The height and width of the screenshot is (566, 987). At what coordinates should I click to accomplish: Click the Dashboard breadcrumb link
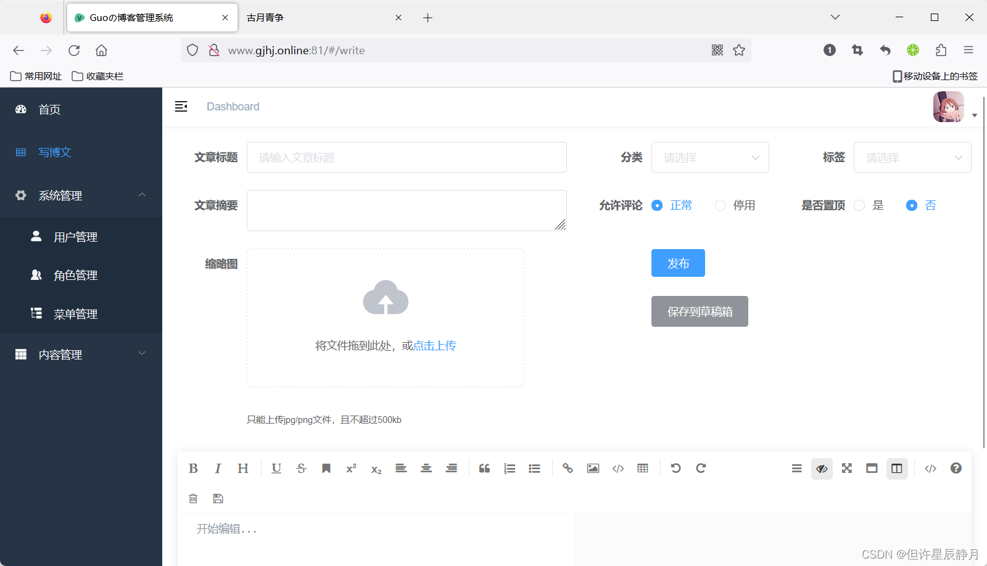(x=233, y=107)
